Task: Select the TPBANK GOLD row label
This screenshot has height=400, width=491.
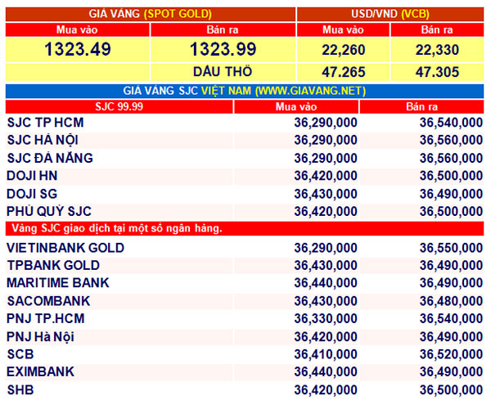Action: (x=53, y=265)
